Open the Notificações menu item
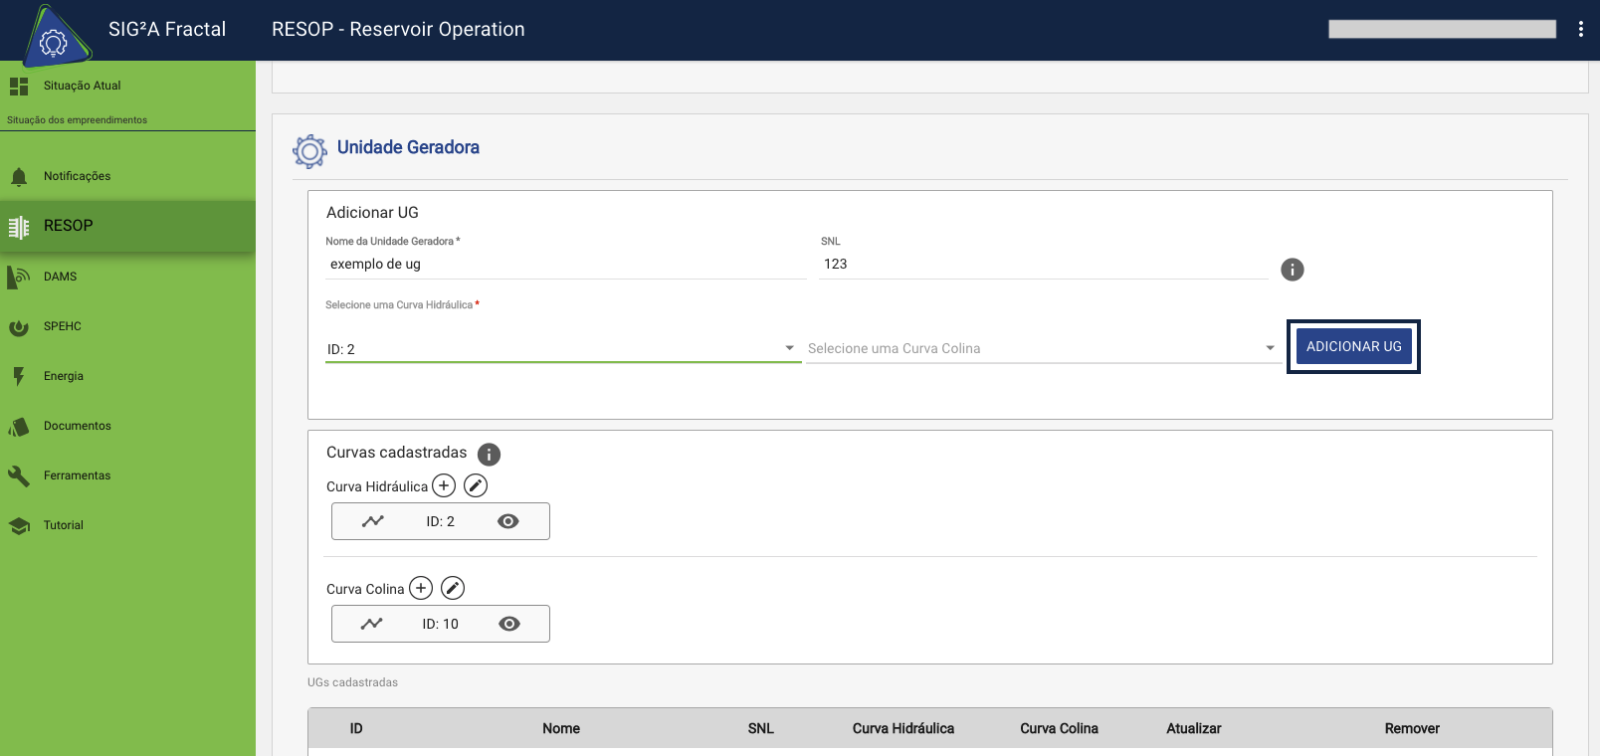This screenshot has height=756, width=1600. 77,176
